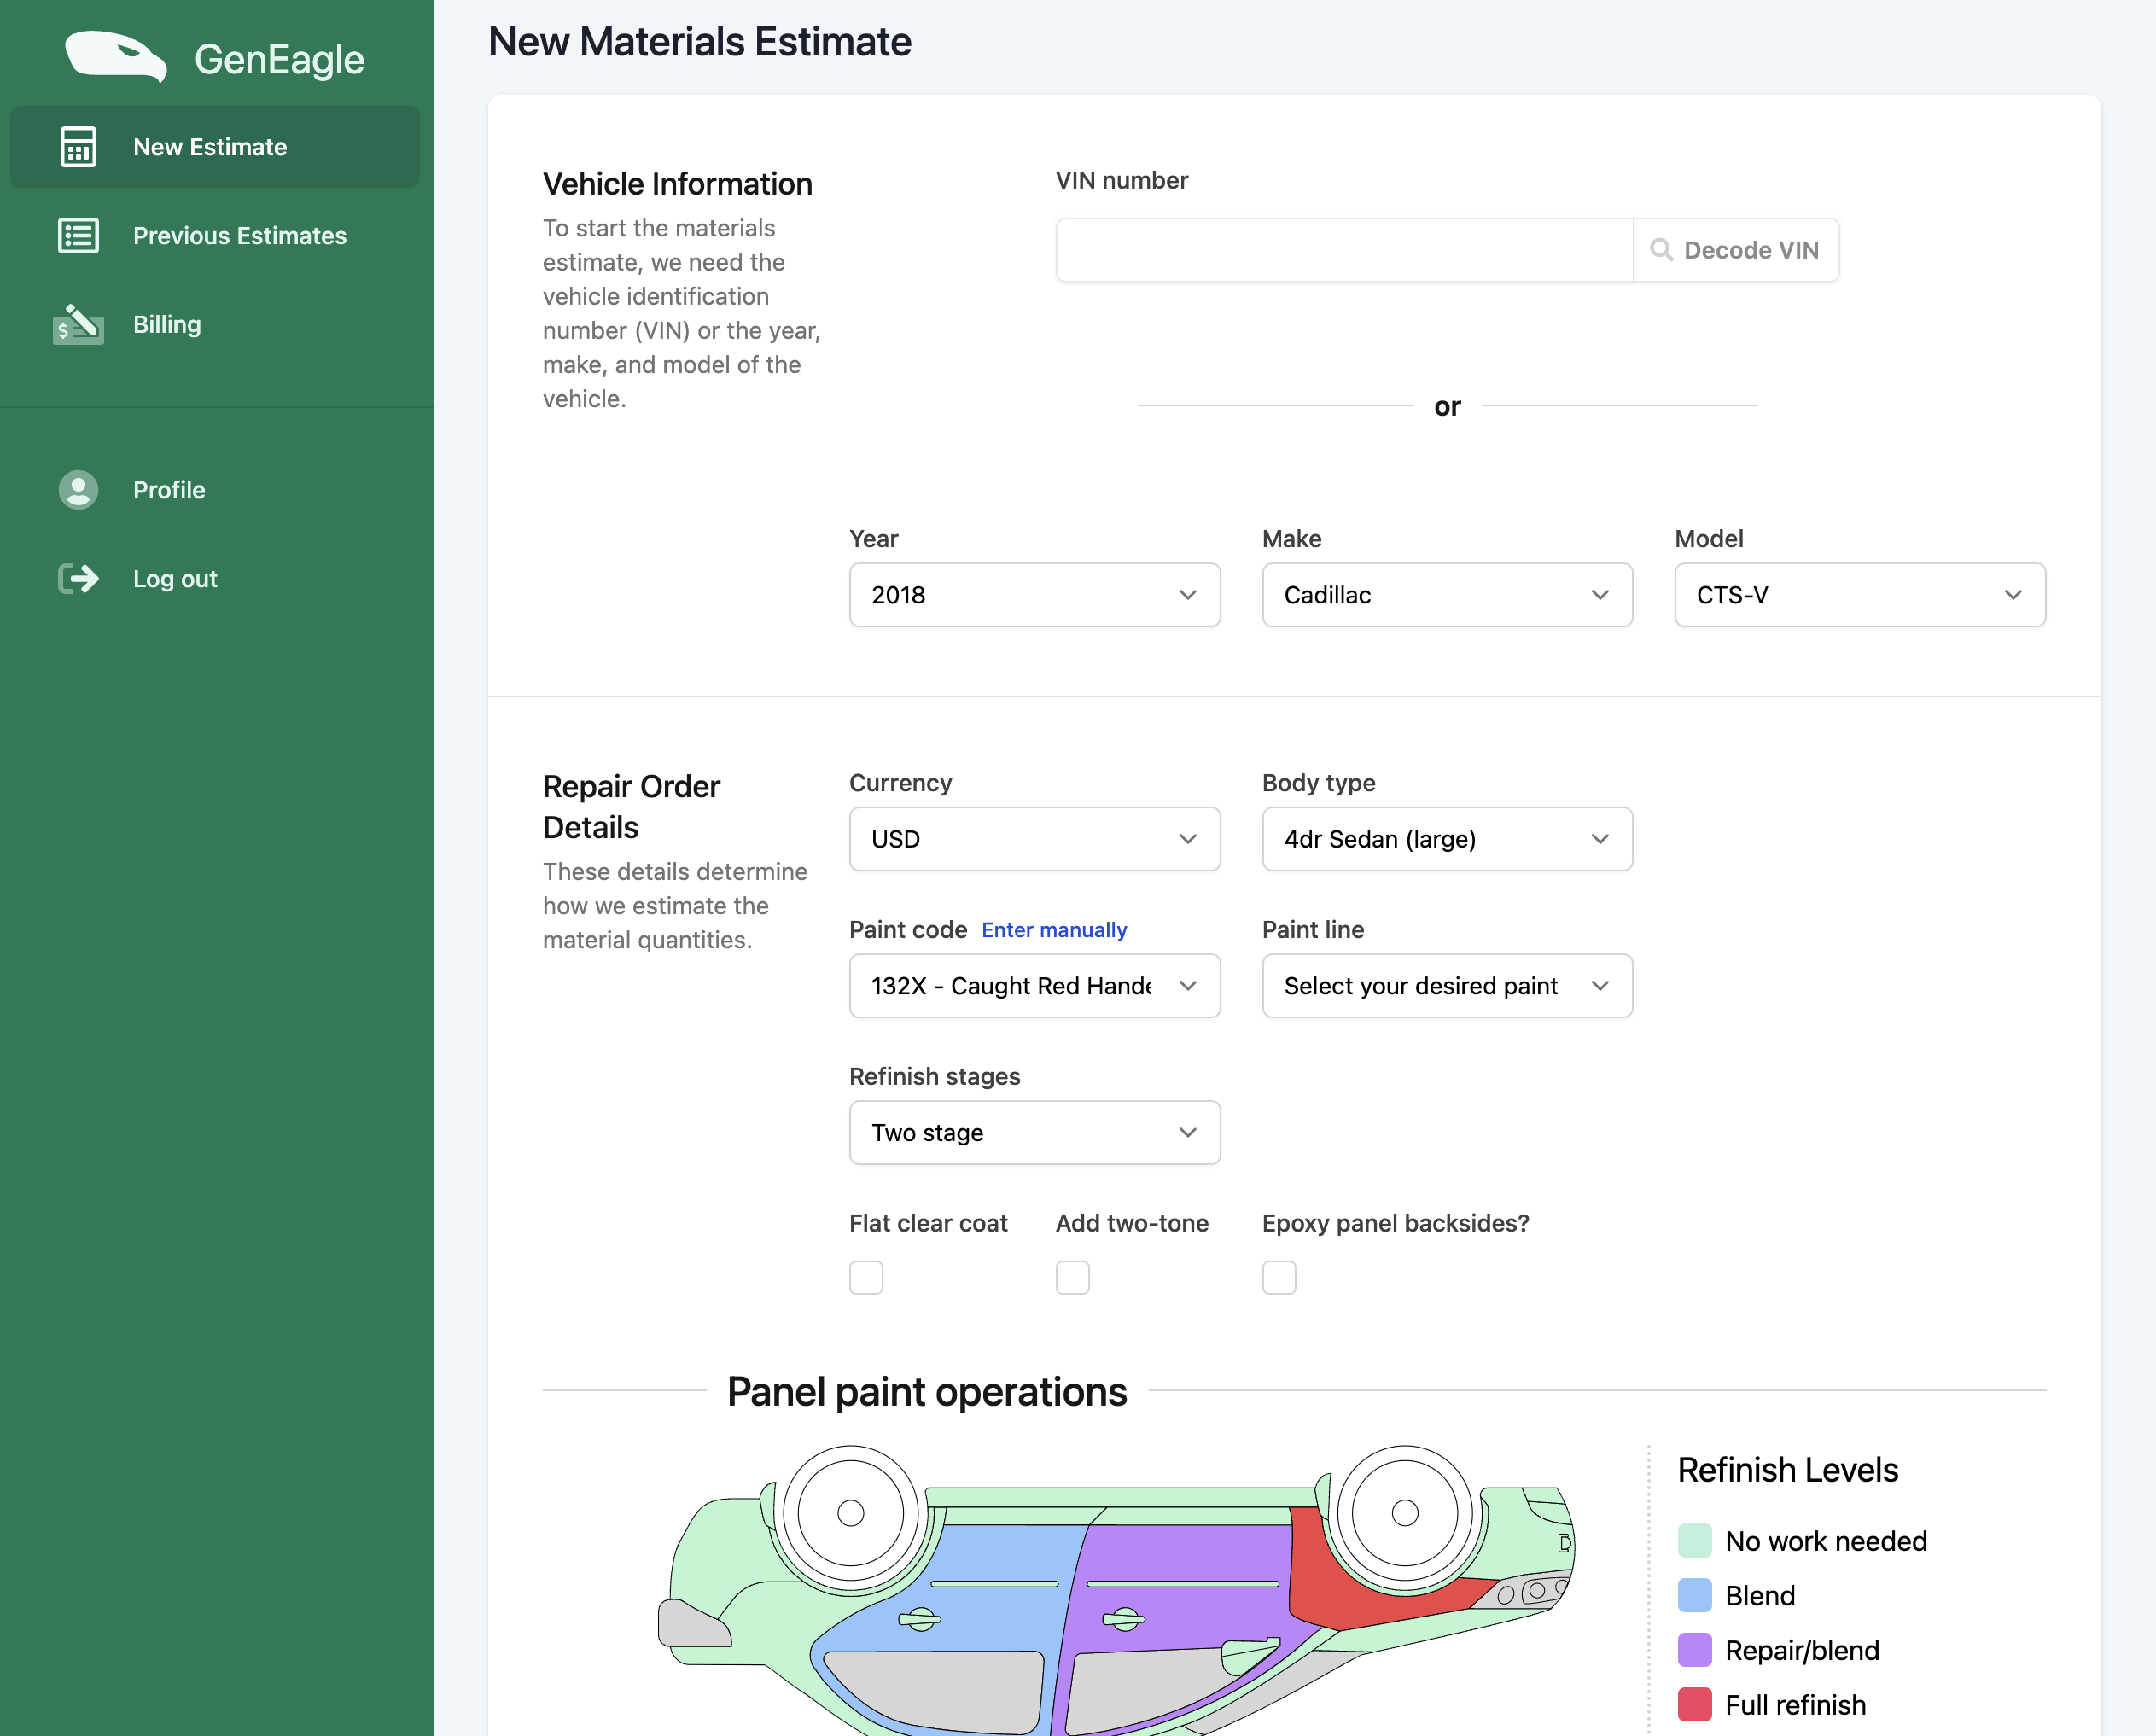The image size is (2156, 1736).
Task: Toggle the Epoxy panel backsides checkbox
Action: (x=1279, y=1275)
